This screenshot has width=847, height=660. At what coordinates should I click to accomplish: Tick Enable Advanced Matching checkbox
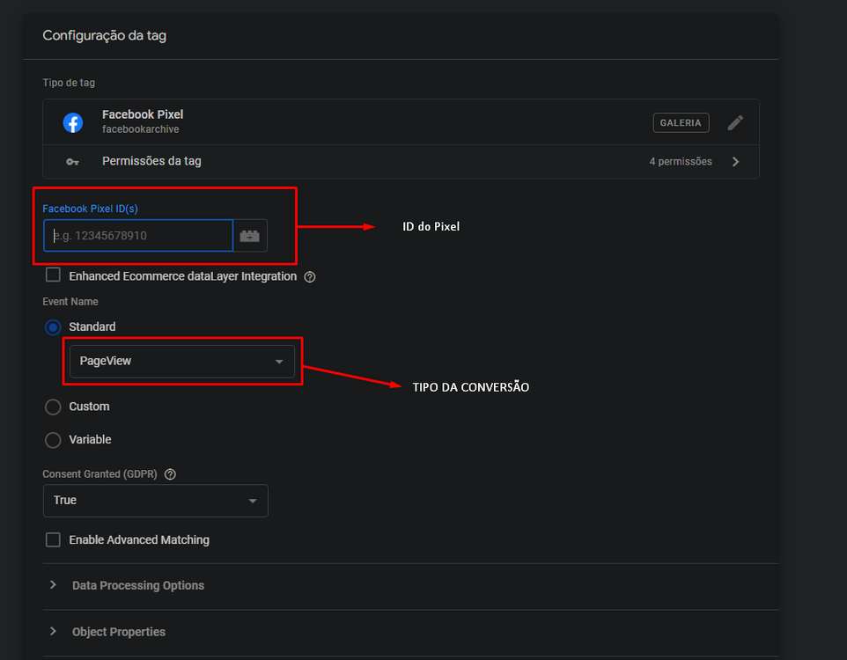(x=53, y=539)
